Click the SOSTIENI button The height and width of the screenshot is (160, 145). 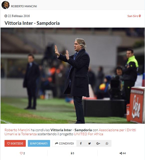tap(15, 143)
